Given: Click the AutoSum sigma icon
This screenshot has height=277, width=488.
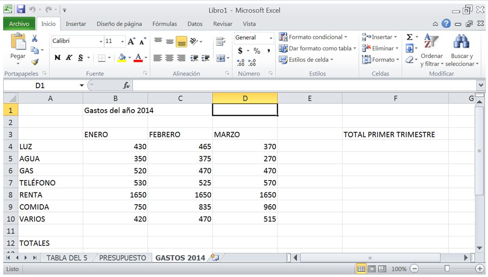Looking at the screenshot, I should pos(410,37).
